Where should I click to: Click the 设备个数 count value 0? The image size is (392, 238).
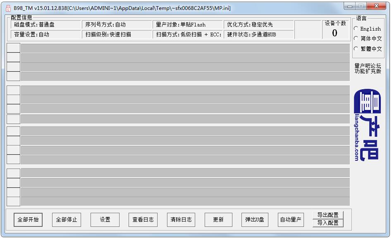[x=335, y=33]
